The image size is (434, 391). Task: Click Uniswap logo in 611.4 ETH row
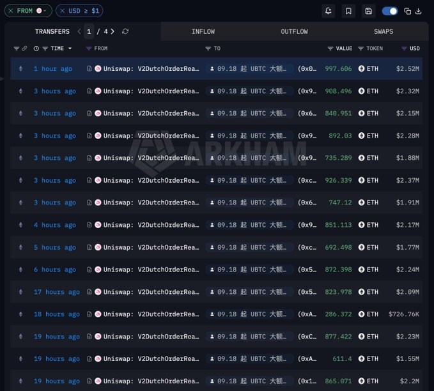(x=98, y=358)
